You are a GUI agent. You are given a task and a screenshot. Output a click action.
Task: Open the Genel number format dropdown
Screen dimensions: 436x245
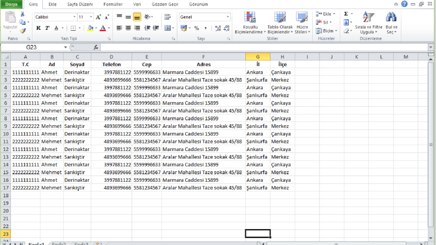coord(228,17)
